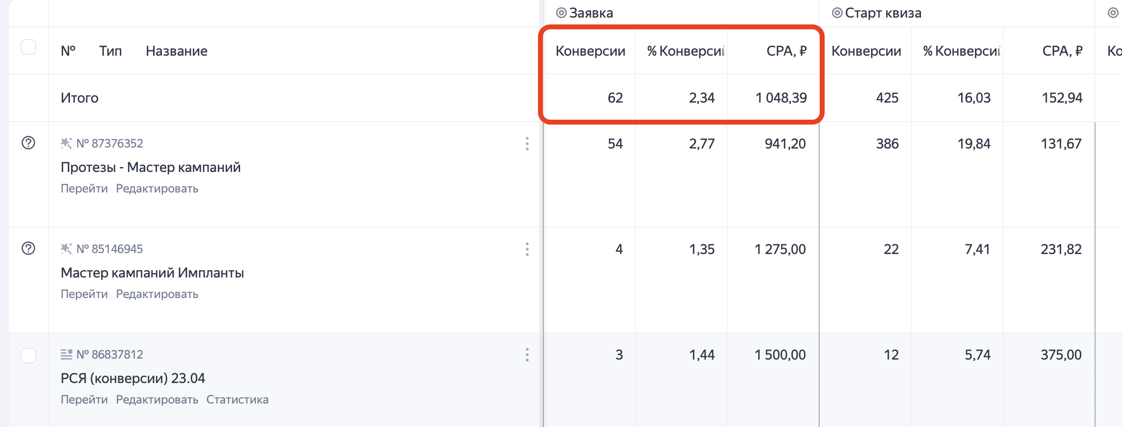The height and width of the screenshot is (427, 1122).
Task: Open campaign name Протезы - Мастер кампаний
Action: pyautogui.click(x=151, y=167)
